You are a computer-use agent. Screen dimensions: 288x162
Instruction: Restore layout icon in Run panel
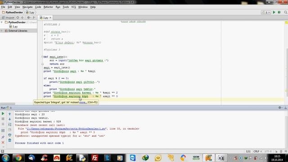3,130
